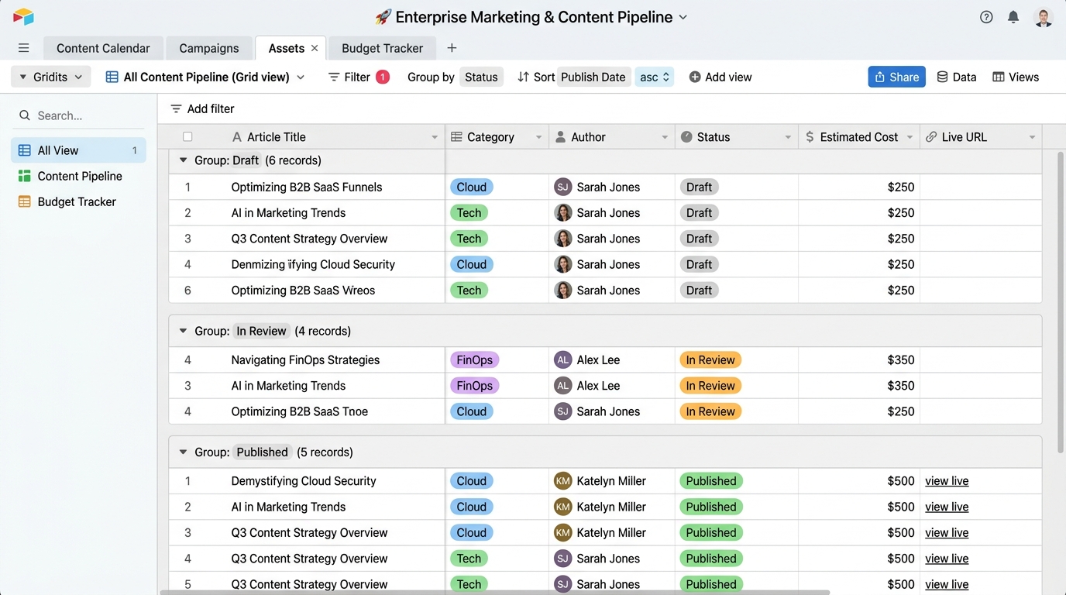Click the Article Title text-field icon

tap(237, 137)
